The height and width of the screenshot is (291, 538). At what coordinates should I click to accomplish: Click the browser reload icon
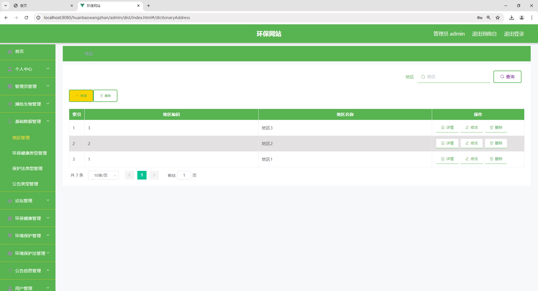click(26, 17)
